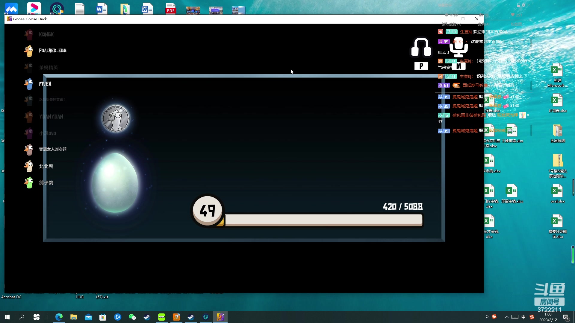Open 1号楼6楼抗原检测 zip archive

click(x=557, y=166)
